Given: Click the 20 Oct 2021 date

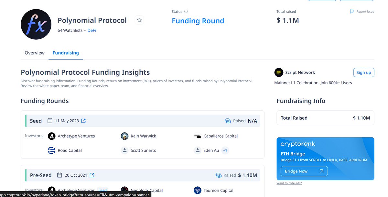Looking at the screenshot, I should (x=76, y=175).
